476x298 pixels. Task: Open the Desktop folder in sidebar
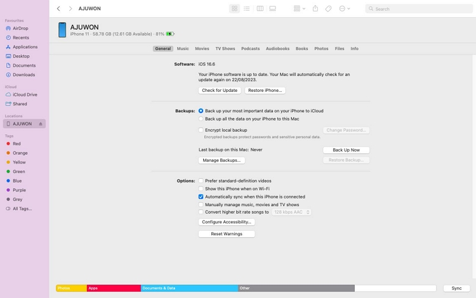[21, 56]
